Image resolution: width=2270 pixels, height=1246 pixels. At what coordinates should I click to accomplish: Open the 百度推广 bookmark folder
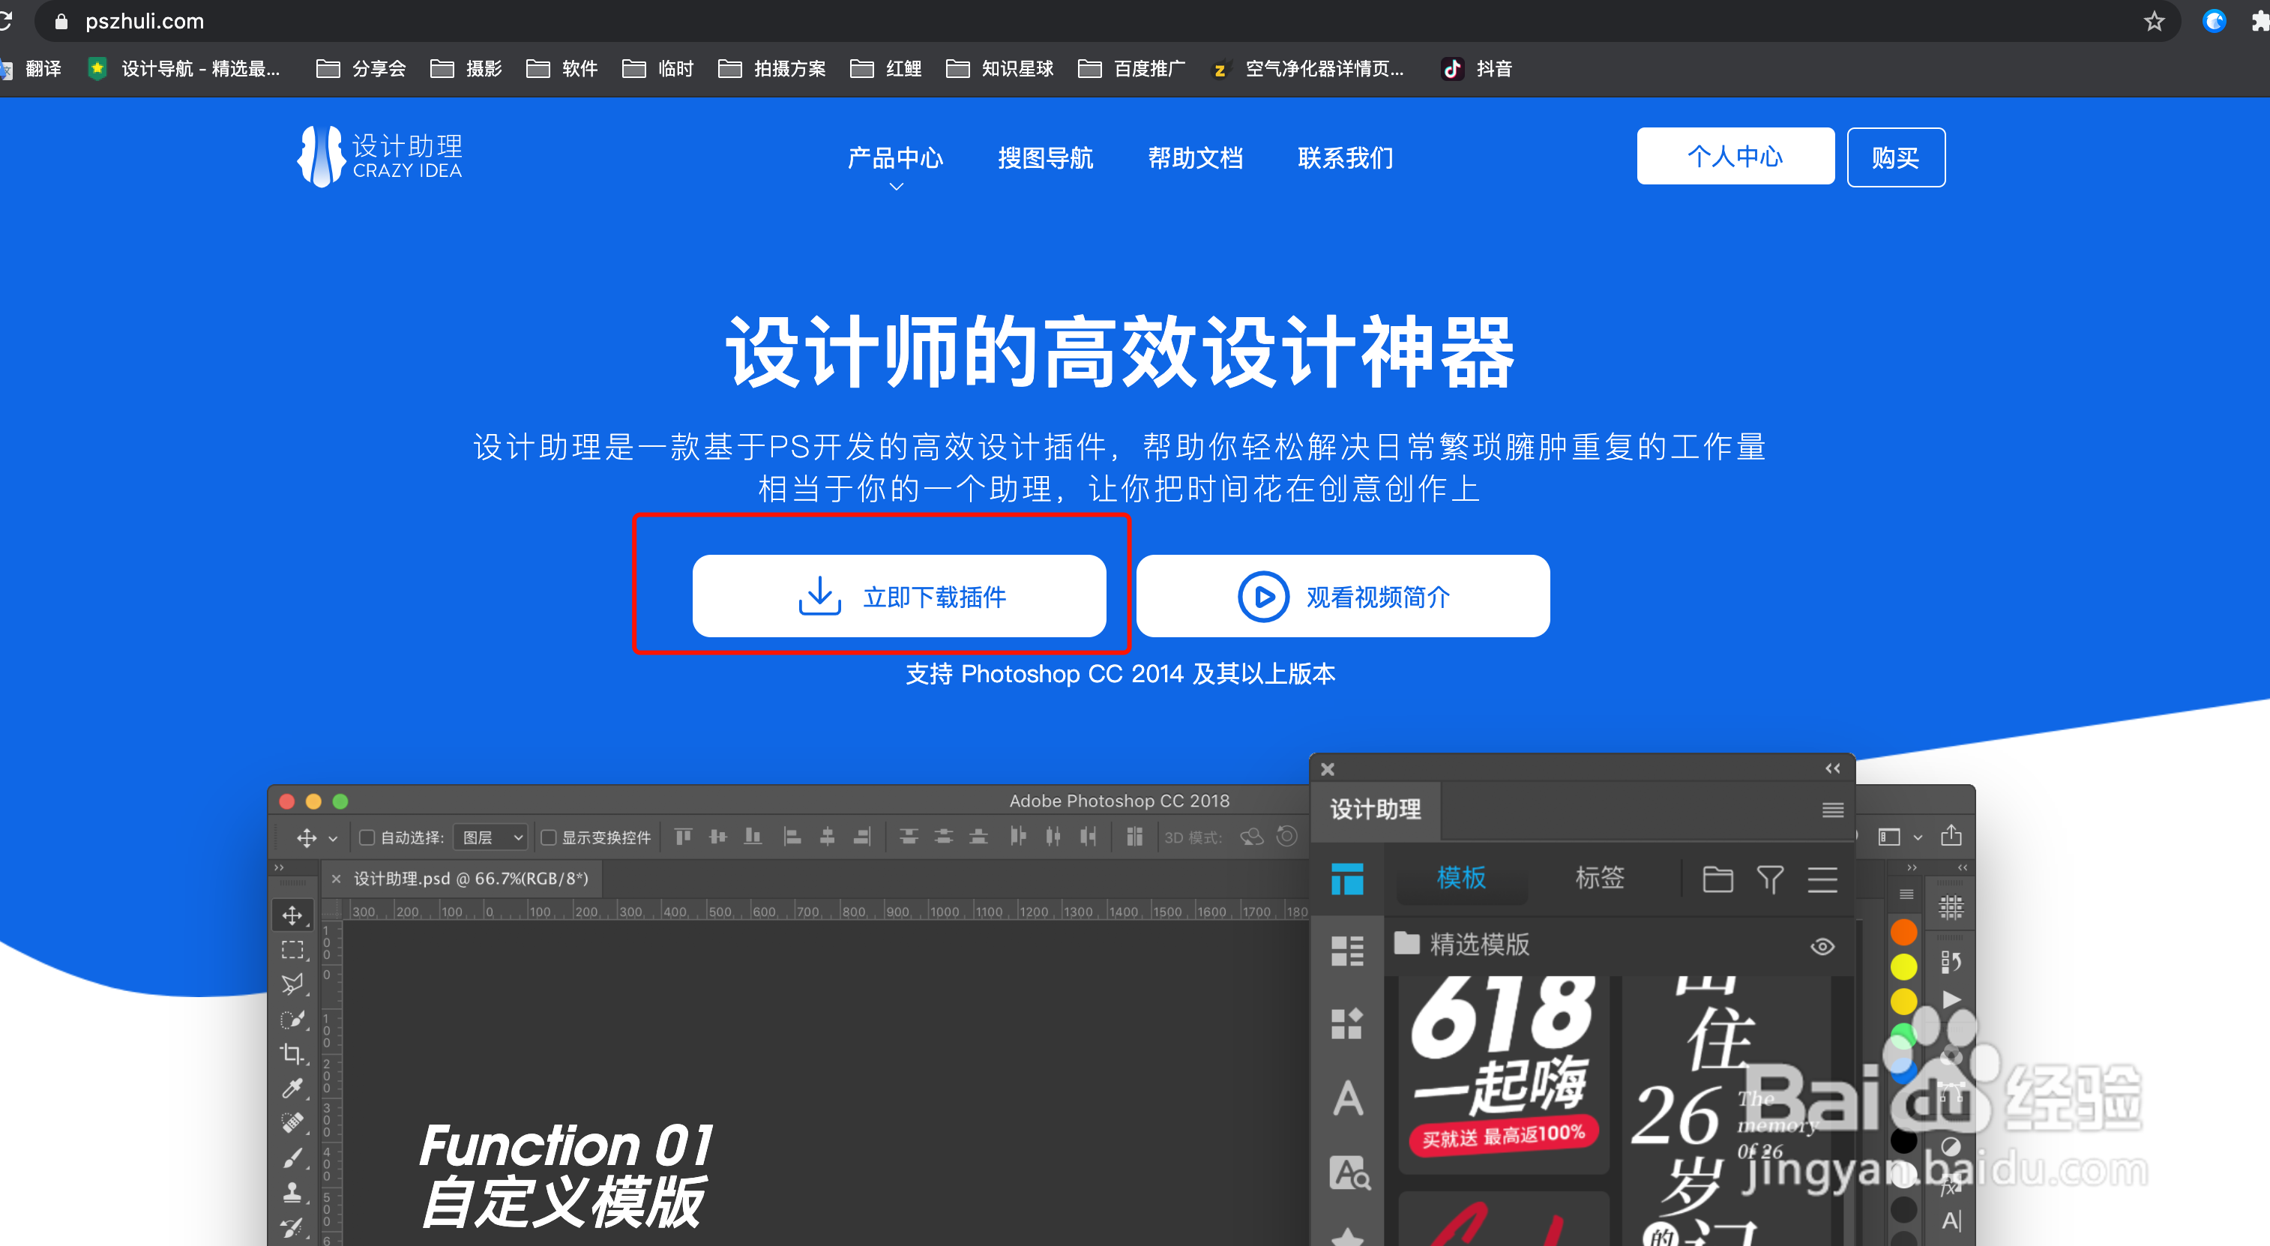click(1131, 68)
